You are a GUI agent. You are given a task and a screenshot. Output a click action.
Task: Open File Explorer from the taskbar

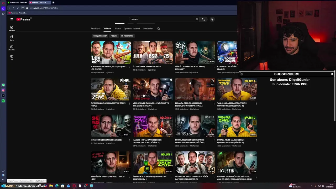[51, 186]
